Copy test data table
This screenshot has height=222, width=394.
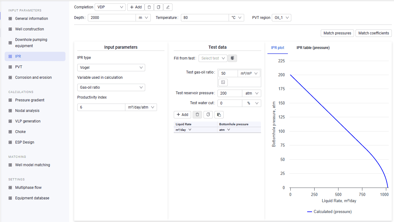click(208, 114)
